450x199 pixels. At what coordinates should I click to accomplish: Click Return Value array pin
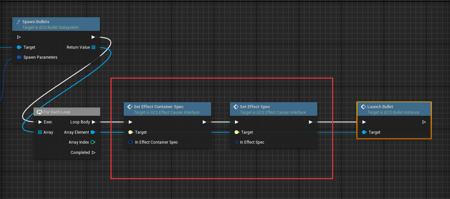click(93, 47)
